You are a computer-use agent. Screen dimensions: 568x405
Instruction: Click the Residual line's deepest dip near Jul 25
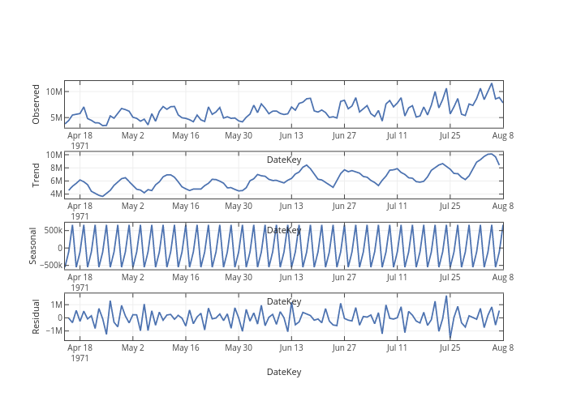click(450, 339)
